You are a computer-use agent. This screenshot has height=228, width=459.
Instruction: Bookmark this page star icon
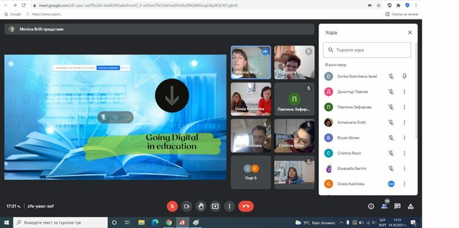click(x=378, y=6)
